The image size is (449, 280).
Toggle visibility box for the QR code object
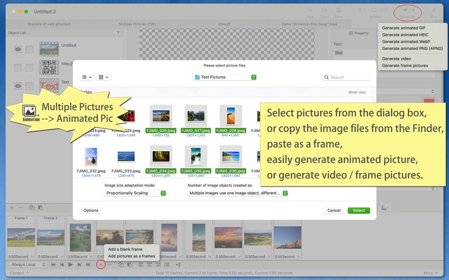pos(18,68)
